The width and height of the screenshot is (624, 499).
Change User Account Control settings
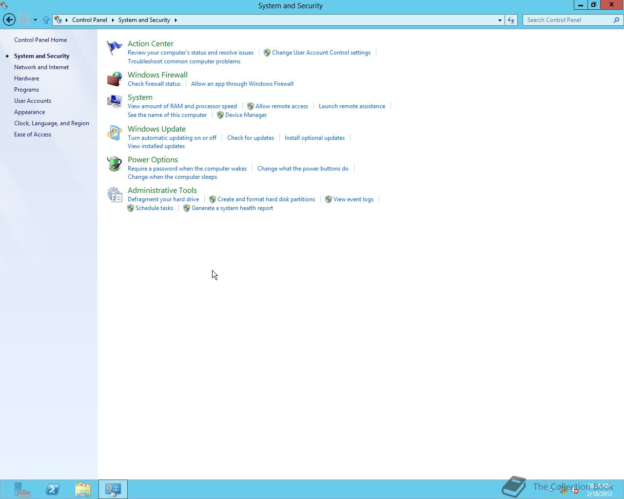321,53
